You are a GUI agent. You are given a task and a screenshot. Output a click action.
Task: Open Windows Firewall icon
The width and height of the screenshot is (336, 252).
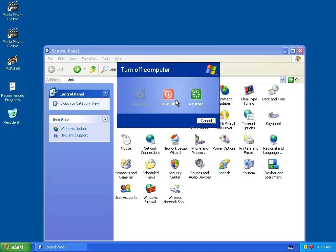(x=150, y=194)
